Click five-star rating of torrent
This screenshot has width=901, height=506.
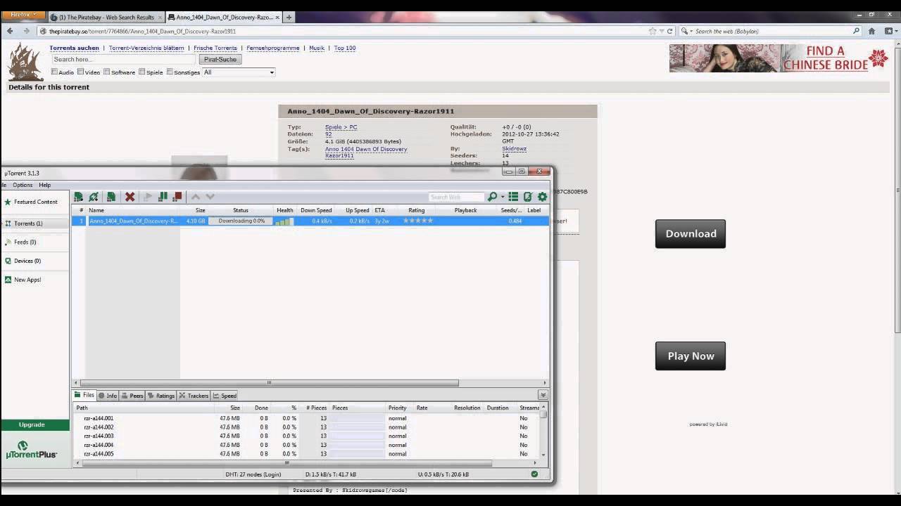tap(417, 221)
